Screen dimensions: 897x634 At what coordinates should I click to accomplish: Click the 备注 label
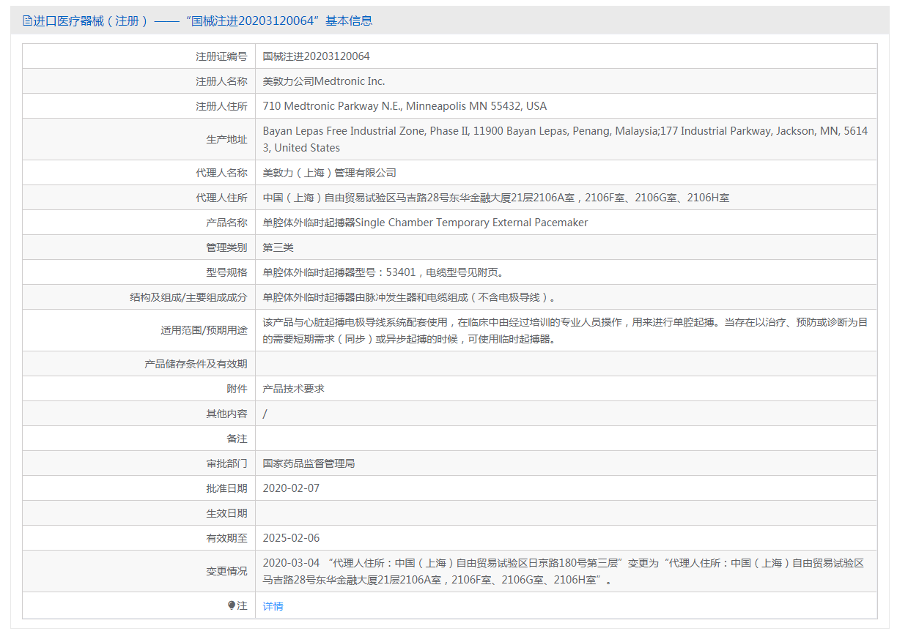click(237, 439)
